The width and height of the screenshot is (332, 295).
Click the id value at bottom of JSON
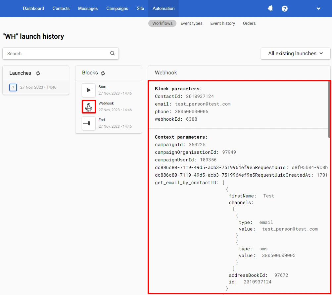[x=258, y=282]
